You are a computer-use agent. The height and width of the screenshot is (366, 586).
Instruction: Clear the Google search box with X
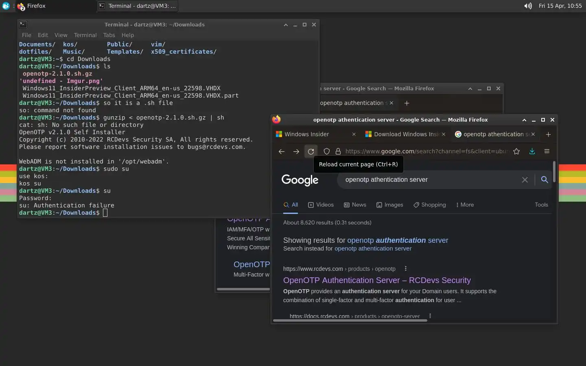(x=525, y=180)
